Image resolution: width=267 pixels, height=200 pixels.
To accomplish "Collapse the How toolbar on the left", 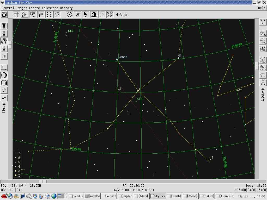I will 4,108.
